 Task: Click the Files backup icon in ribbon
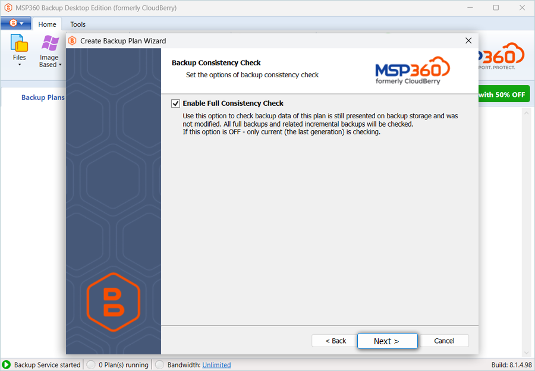pyautogui.click(x=20, y=44)
